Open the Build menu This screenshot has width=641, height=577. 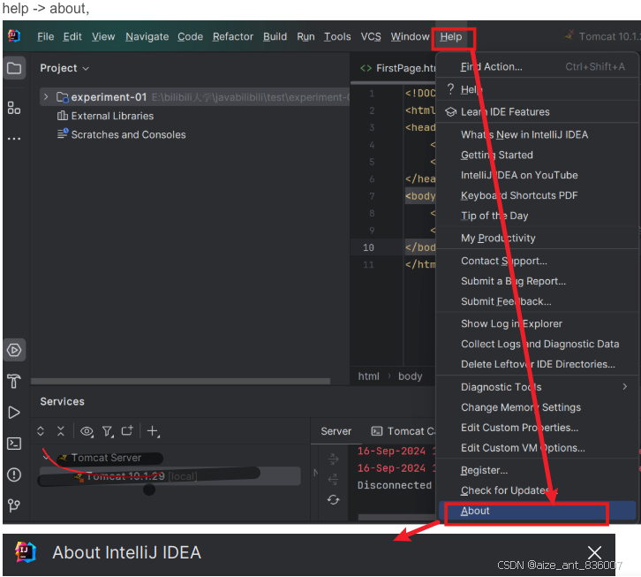click(275, 36)
